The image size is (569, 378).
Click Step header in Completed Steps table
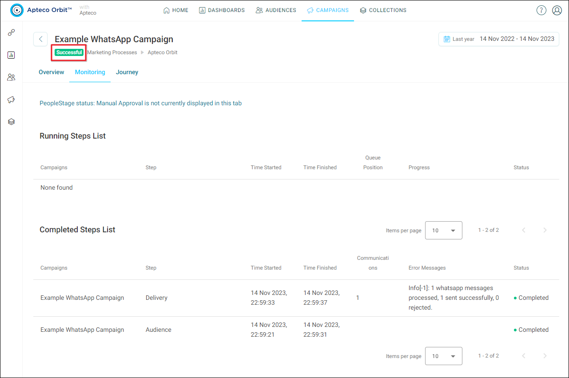[151, 268]
